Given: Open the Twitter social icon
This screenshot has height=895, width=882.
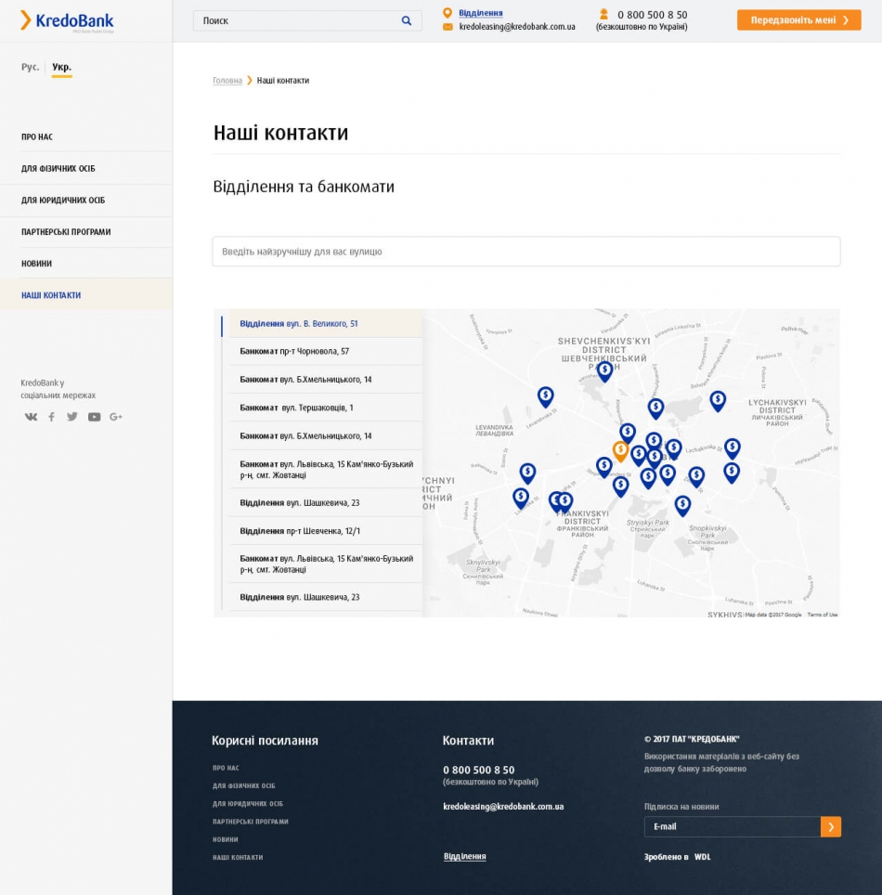Looking at the screenshot, I should [72, 417].
